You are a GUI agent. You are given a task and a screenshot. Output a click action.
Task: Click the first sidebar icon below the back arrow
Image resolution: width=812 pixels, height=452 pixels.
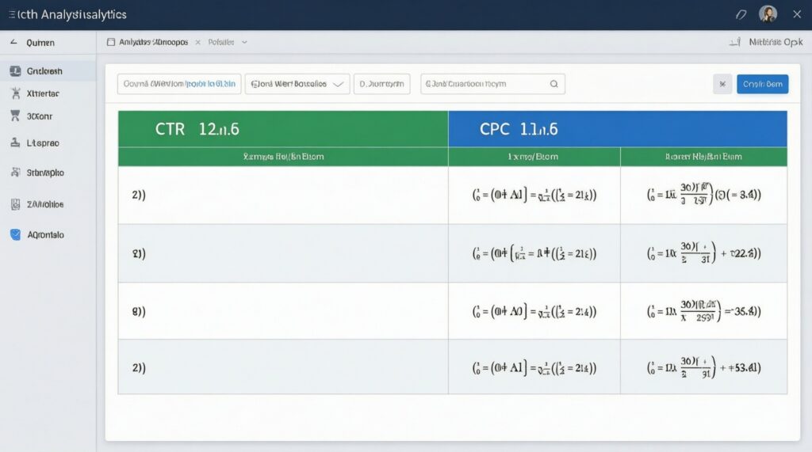15,71
